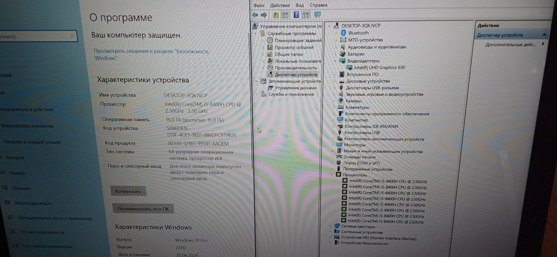Collapse Диспетчер устройств header in Actions pane
557x257 pixels.
point(544,35)
